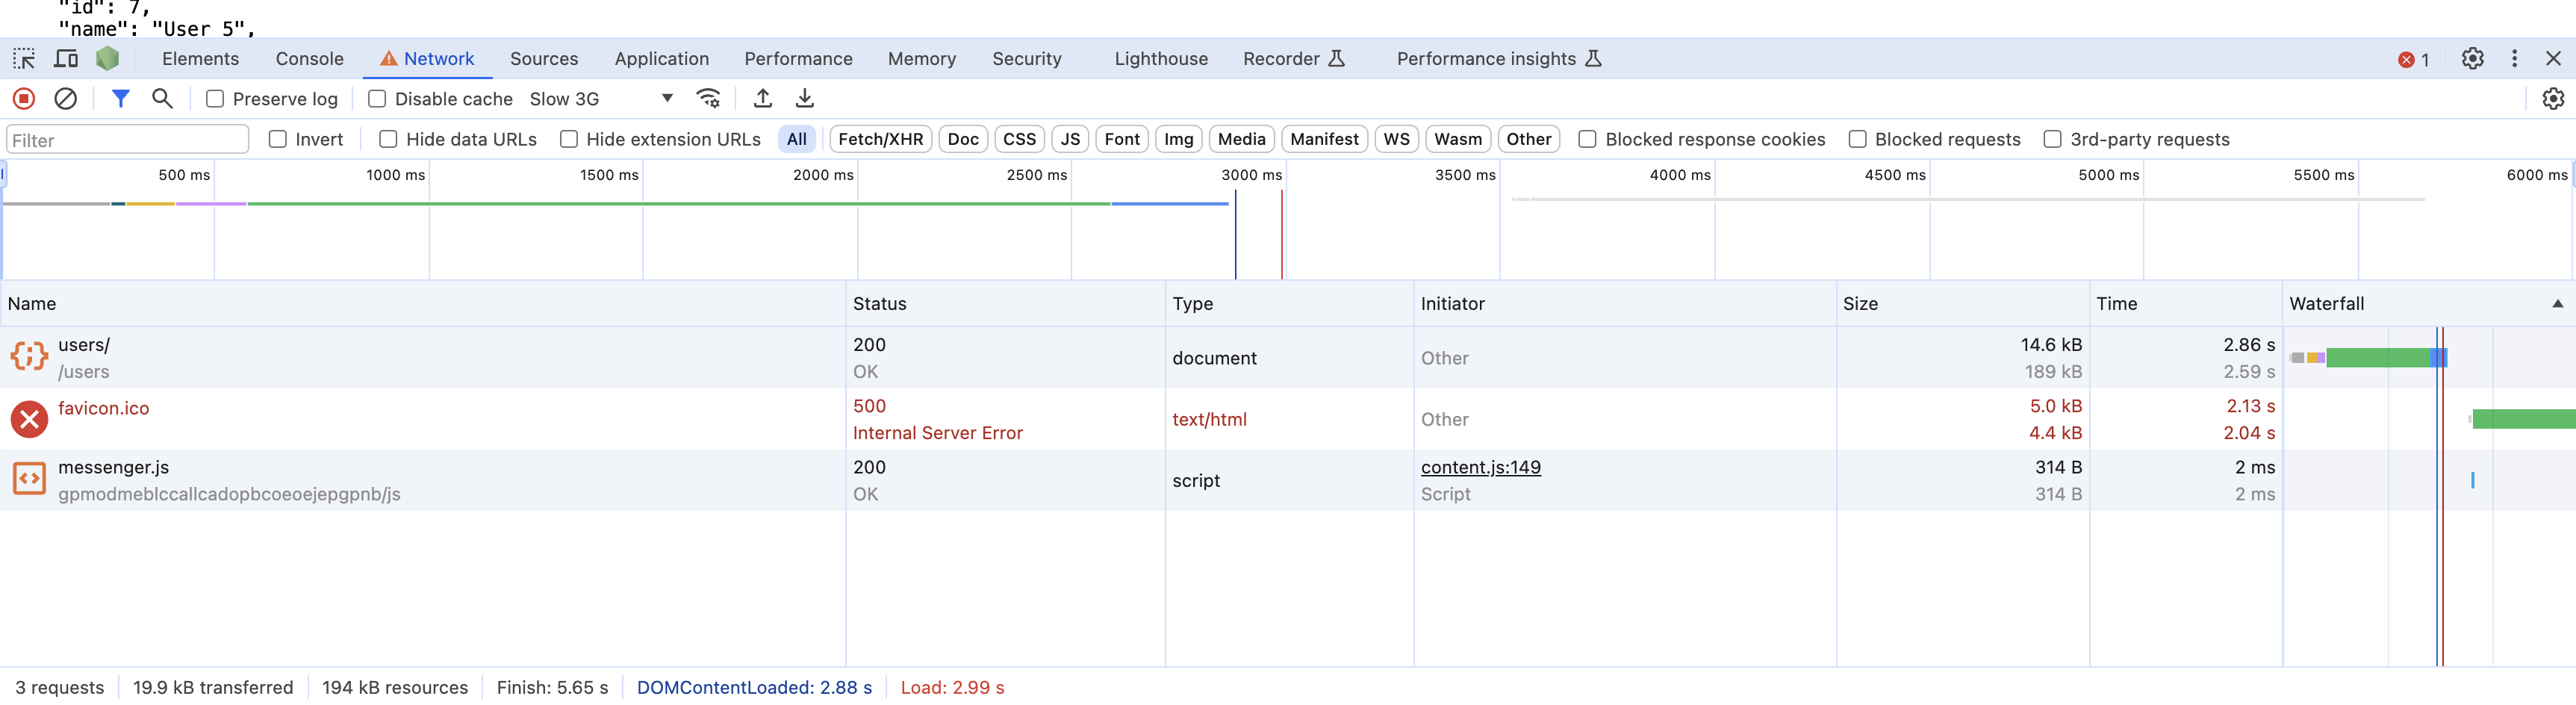This screenshot has height=705, width=2576.
Task: Tick the Hide data URLs checkbox
Action: 388,139
